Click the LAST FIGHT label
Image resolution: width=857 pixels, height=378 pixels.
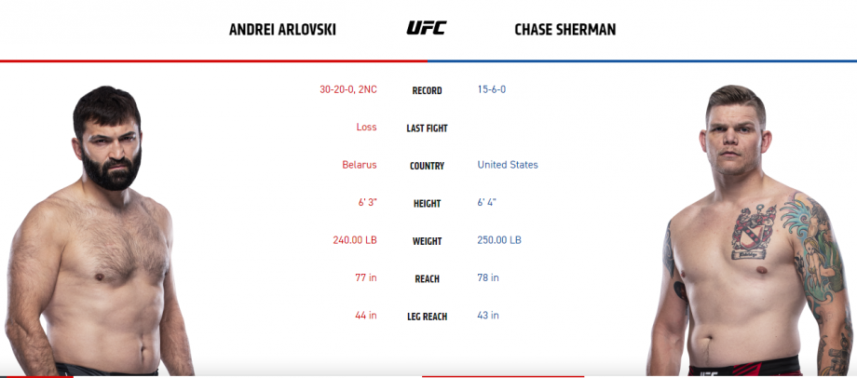[x=427, y=128]
